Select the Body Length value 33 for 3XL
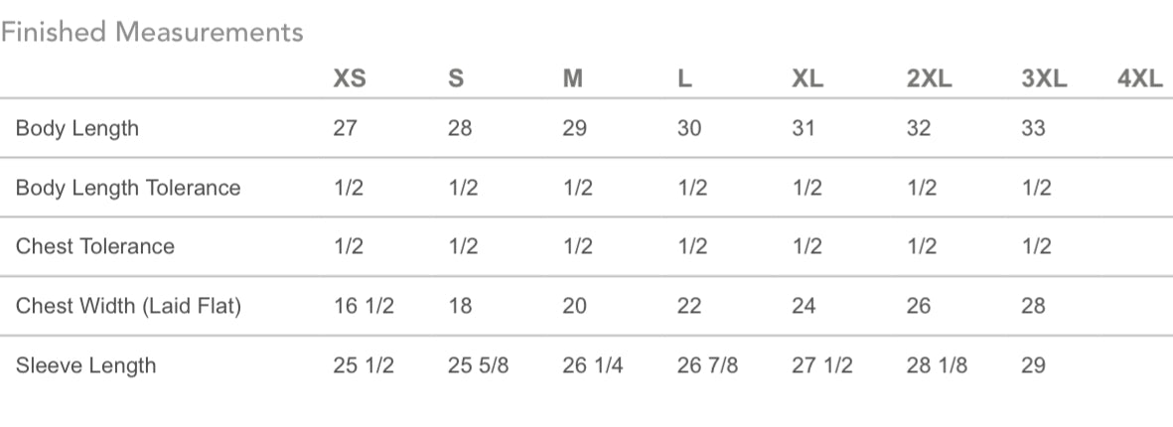Image resolution: width=1173 pixels, height=427 pixels. point(1033,128)
